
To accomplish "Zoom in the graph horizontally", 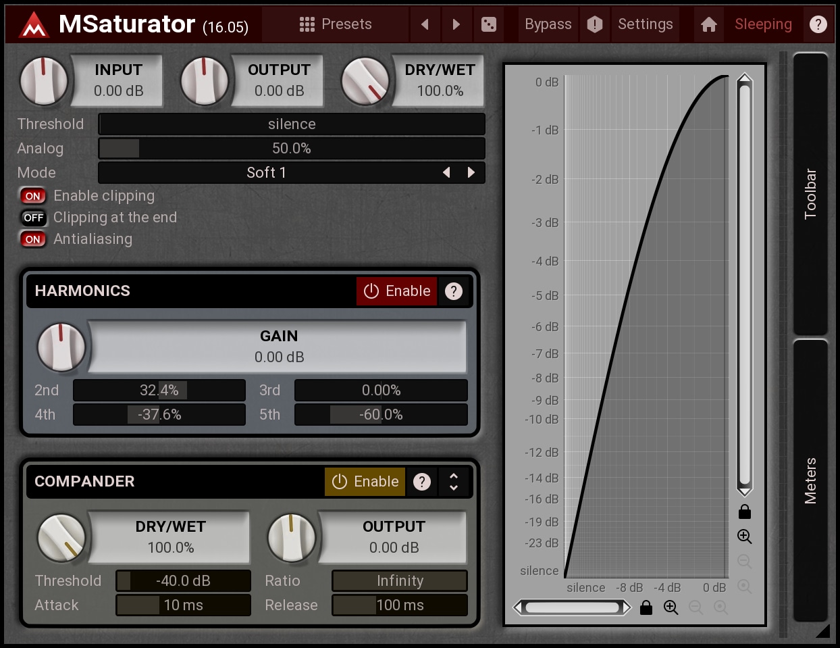I will coord(671,607).
